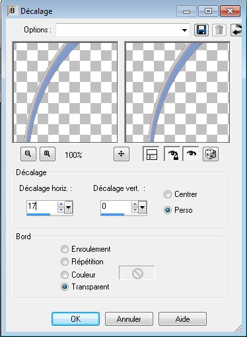The height and width of the screenshot is (337, 247).
Task: Click the proof eye icon
Action: 191,154
